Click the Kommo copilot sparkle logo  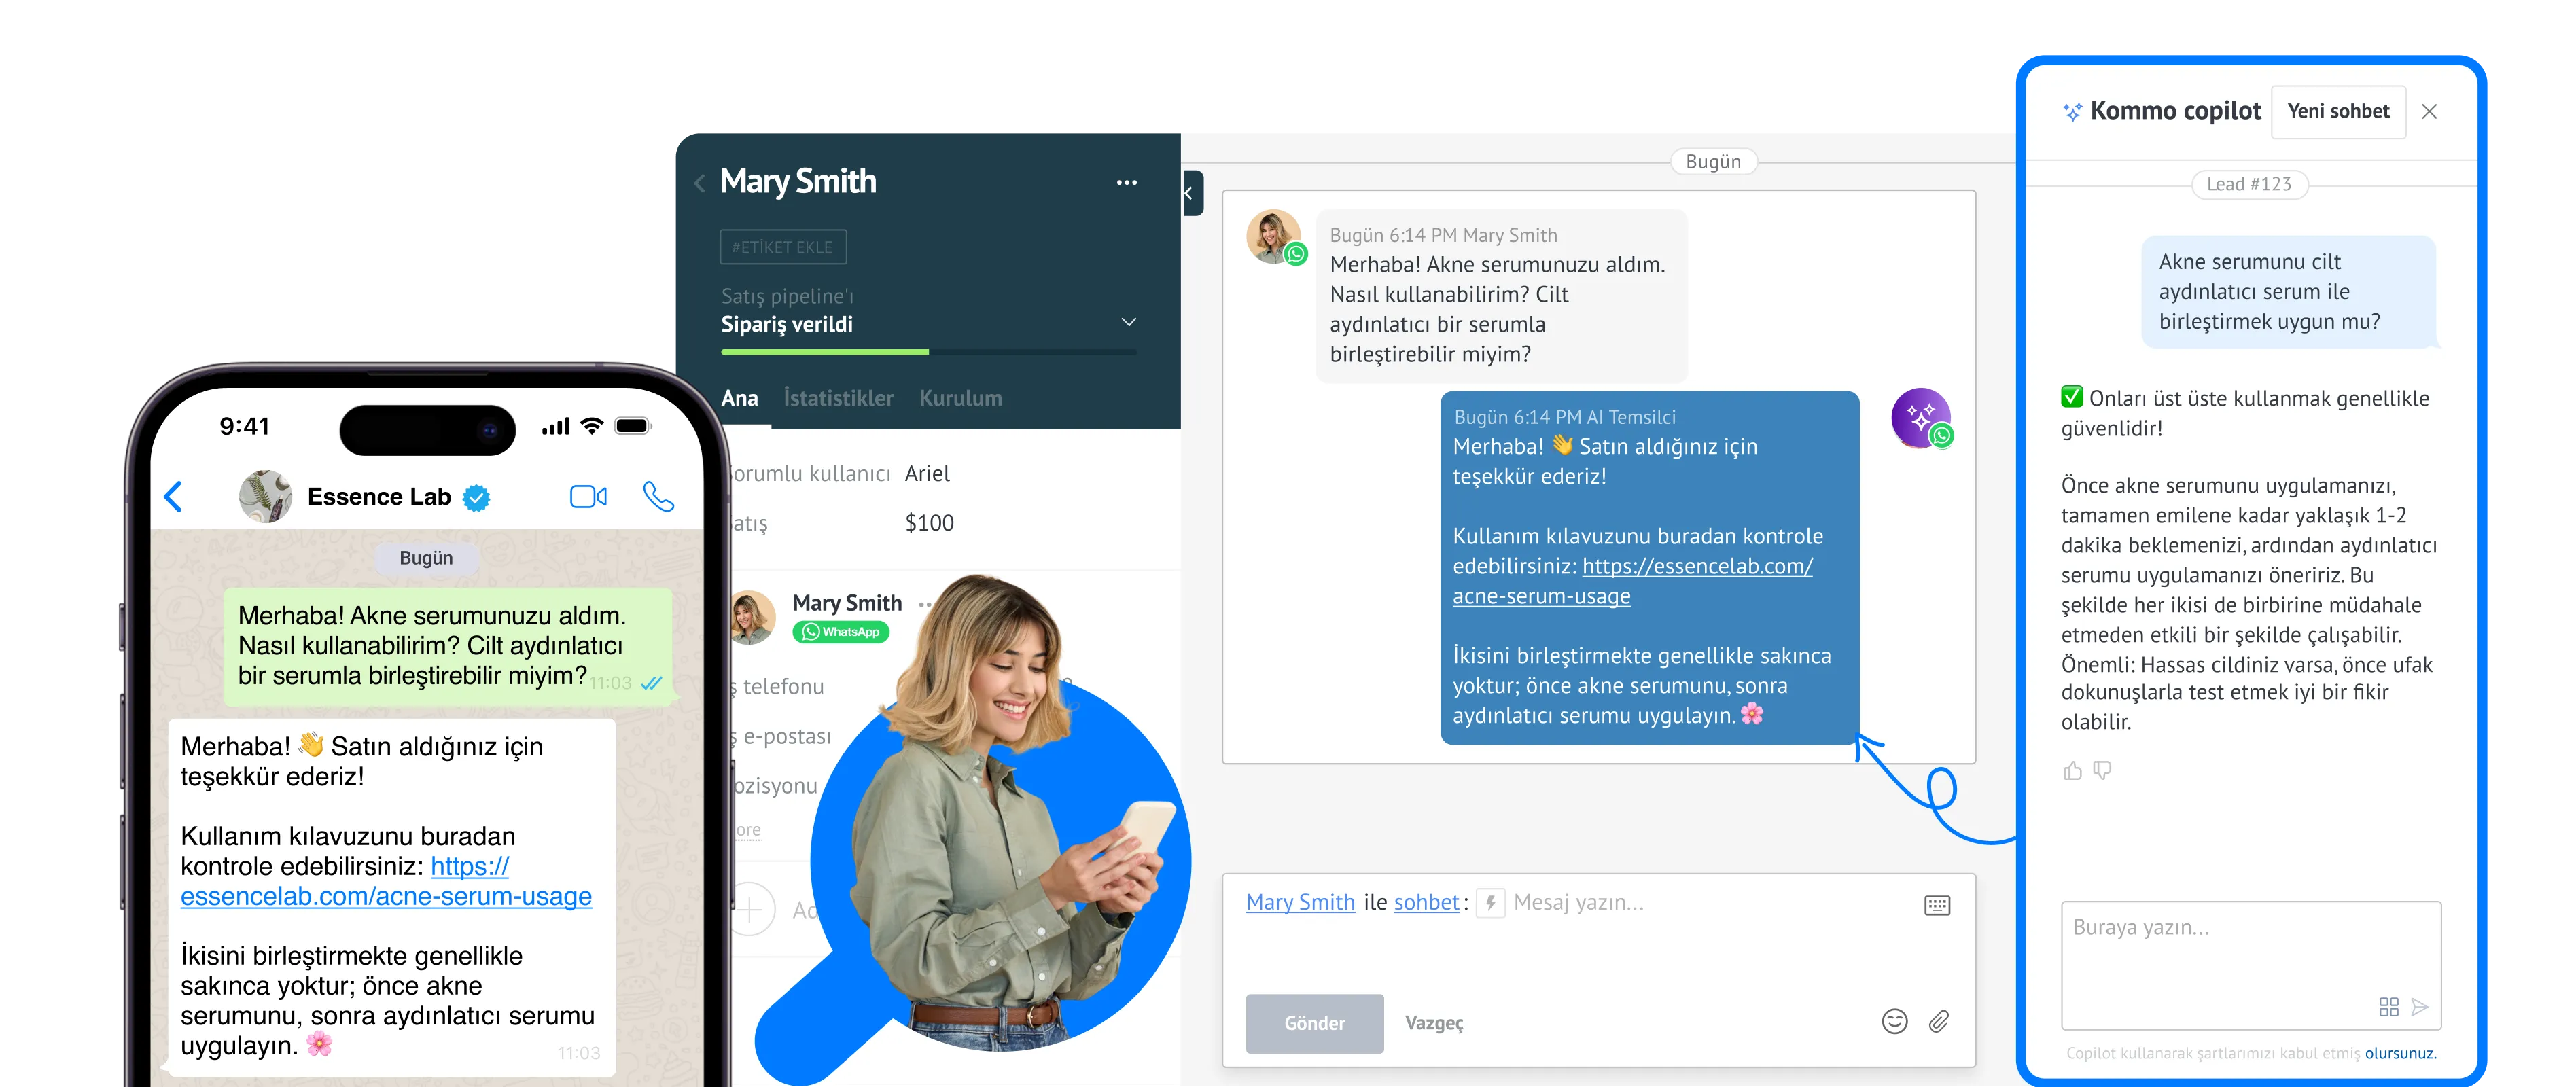point(2072,111)
